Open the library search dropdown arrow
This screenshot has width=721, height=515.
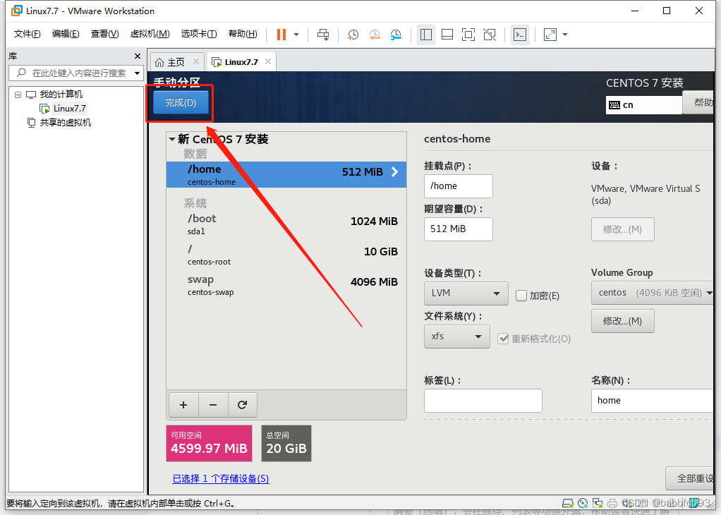tap(137, 73)
